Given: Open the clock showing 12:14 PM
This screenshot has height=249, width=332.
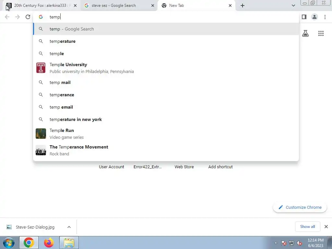Looking at the screenshot, I should pyautogui.click(x=315, y=243).
